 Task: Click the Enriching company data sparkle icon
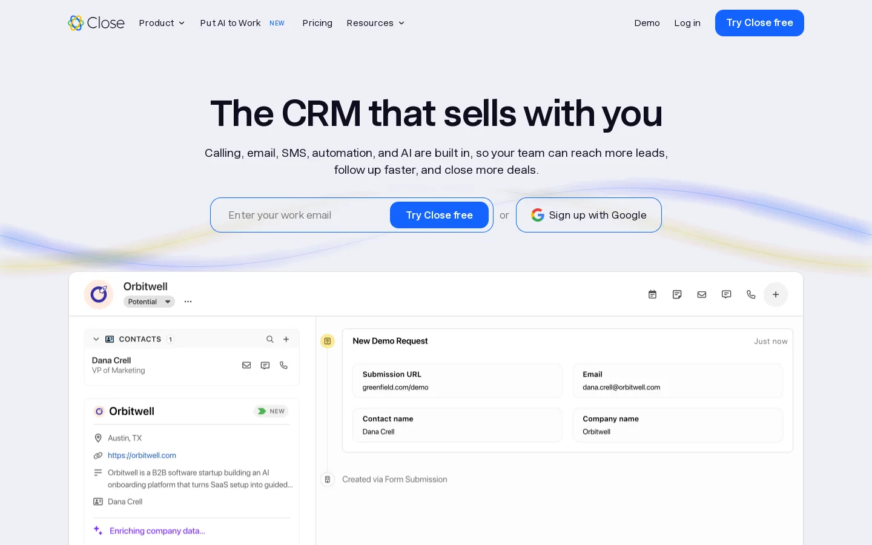(x=98, y=530)
